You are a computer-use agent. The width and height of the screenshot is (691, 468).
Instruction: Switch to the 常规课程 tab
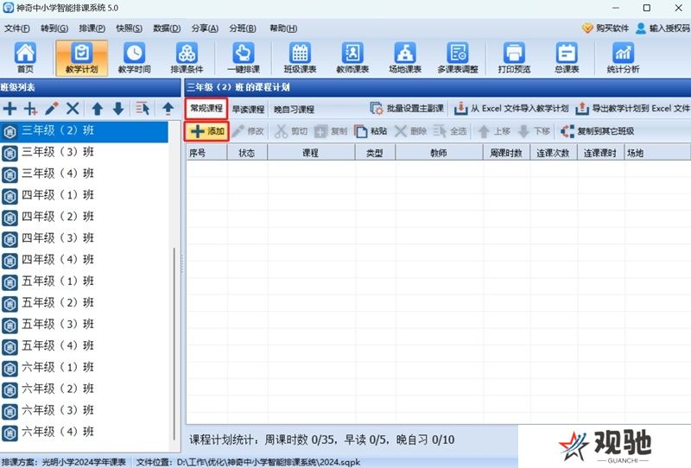206,109
